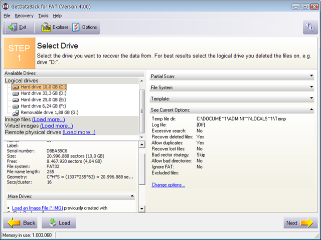The image size is (321, 240).
Task: Click the Next button
Action: pos(300,222)
